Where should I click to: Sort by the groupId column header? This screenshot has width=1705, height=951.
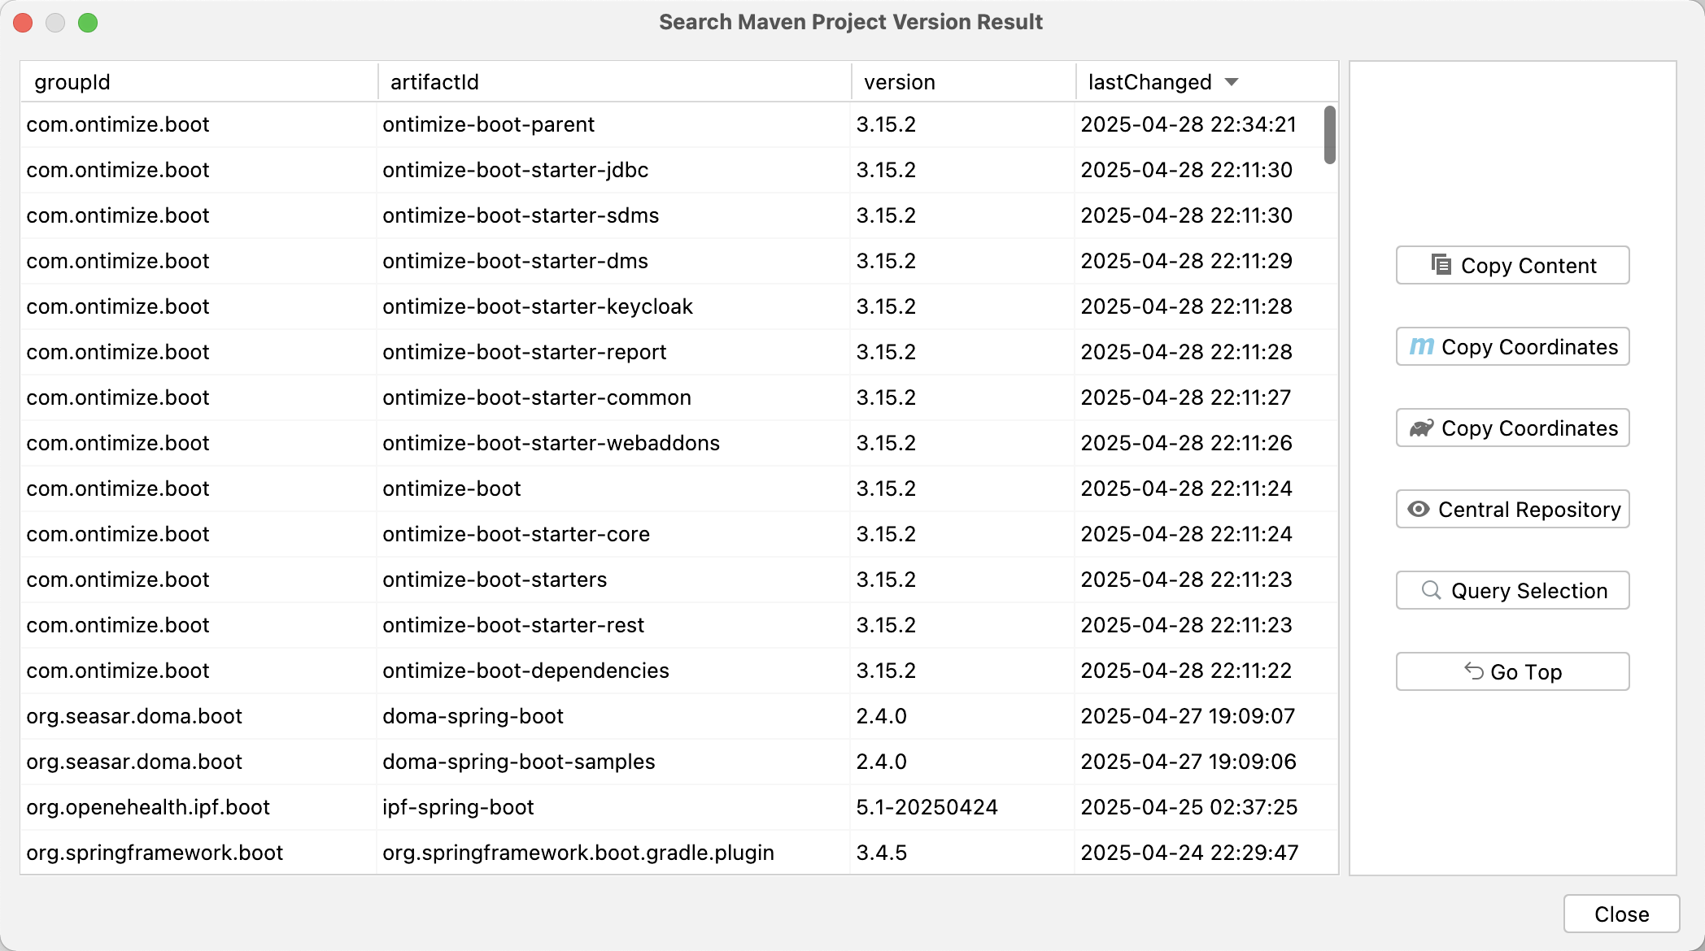pyautogui.click(x=198, y=82)
